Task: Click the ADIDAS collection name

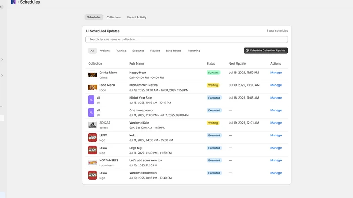Action: click(x=105, y=123)
